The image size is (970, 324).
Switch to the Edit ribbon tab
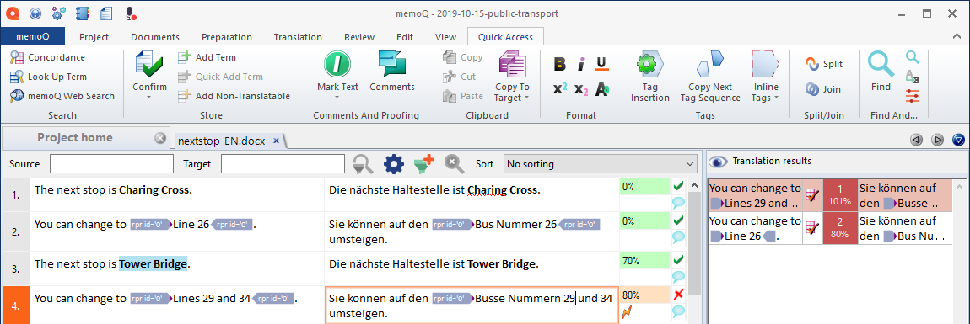coord(405,37)
